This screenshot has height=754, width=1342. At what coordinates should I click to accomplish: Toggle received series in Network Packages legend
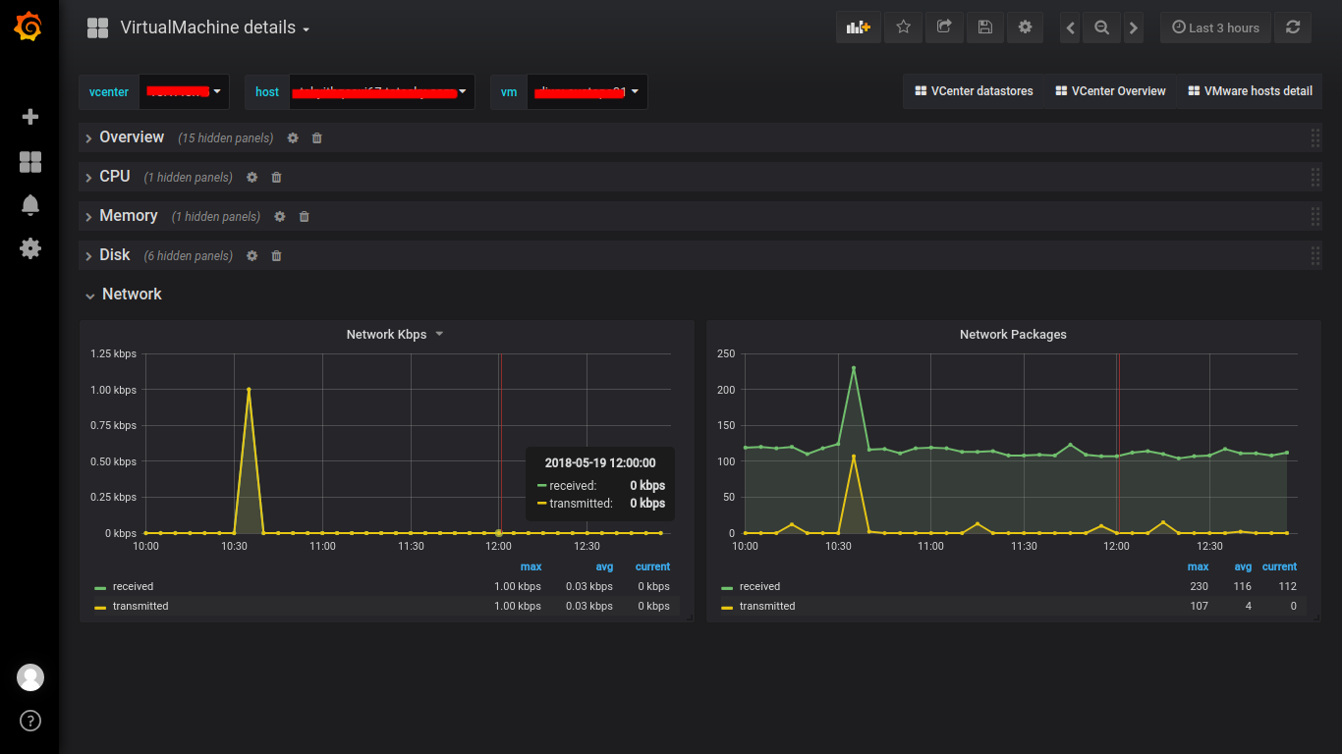(x=759, y=587)
